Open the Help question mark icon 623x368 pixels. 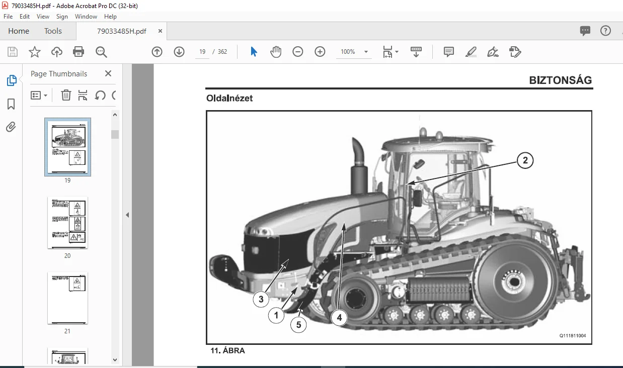point(605,31)
